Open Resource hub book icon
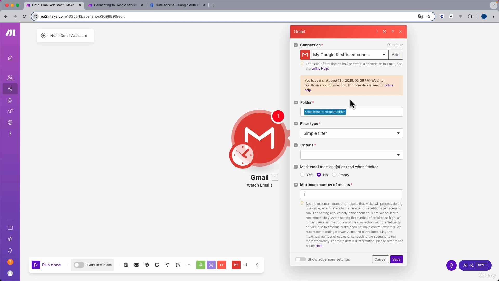The height and width of the screenshot is (281, 499). point(10,228)
